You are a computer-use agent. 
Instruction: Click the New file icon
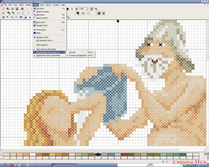(x=4, y=9)
